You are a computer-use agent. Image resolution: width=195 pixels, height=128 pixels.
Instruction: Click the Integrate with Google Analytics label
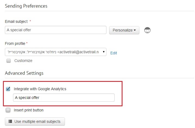[40, 89]
